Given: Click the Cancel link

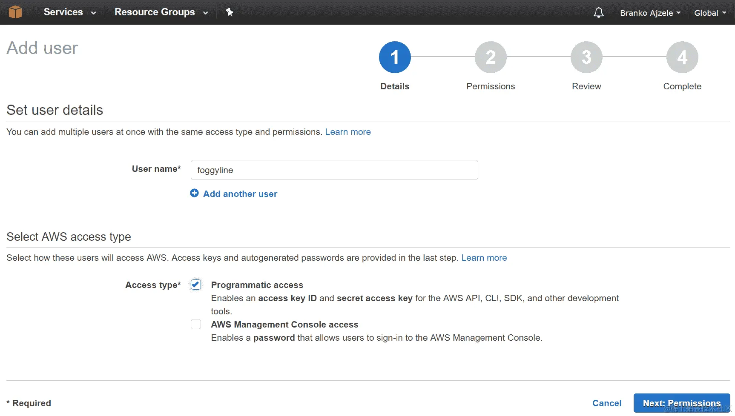Looking at the screenshot, I should 606,403.
